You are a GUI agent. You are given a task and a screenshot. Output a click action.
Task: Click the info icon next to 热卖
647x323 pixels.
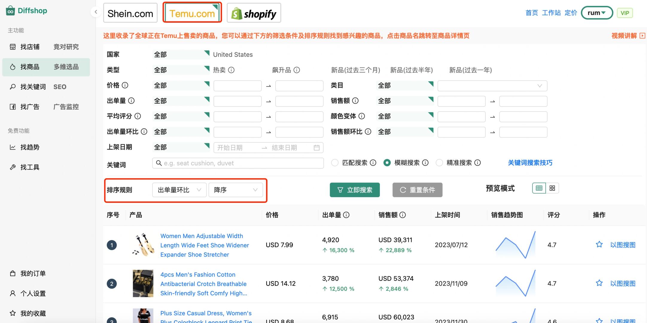tap(231, 70)
